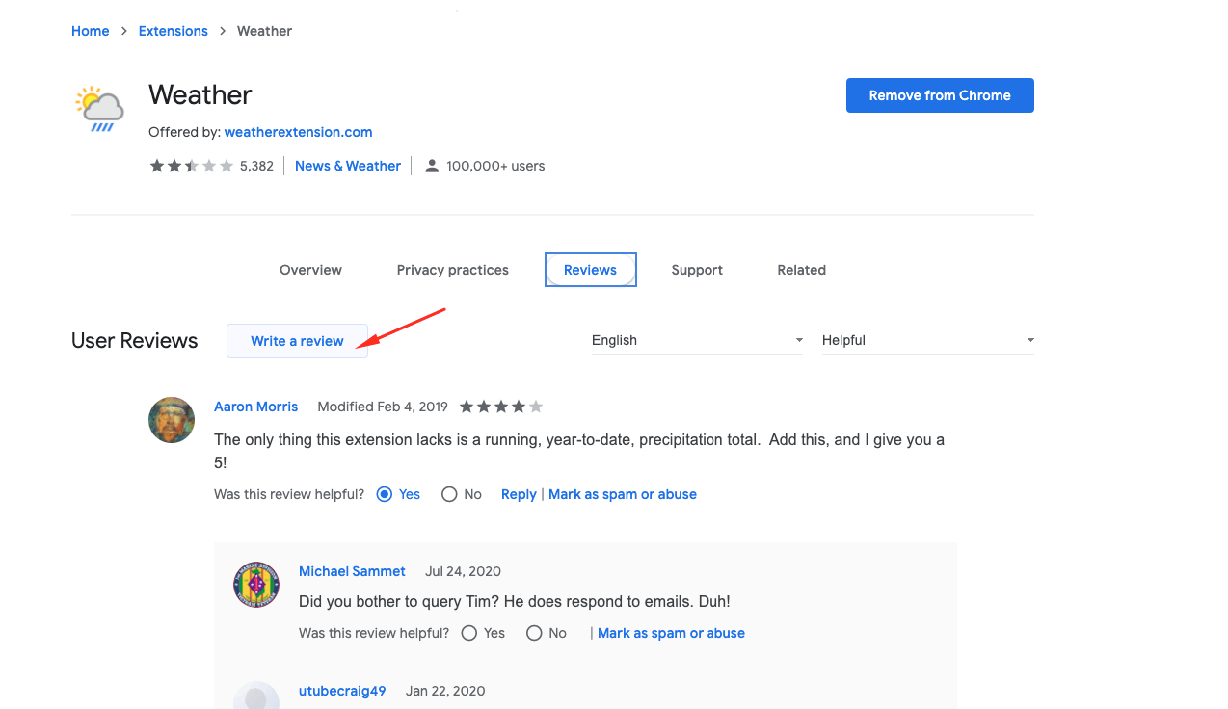
Task: Open the weatherextension.com link
Action: (x=298, y=132)
